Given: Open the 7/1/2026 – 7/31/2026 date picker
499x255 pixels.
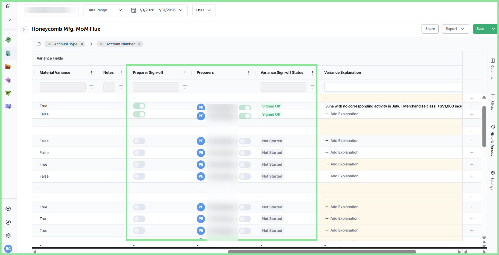Looking at the screenshot, I should pyautogui.click(x=157, y=10).
